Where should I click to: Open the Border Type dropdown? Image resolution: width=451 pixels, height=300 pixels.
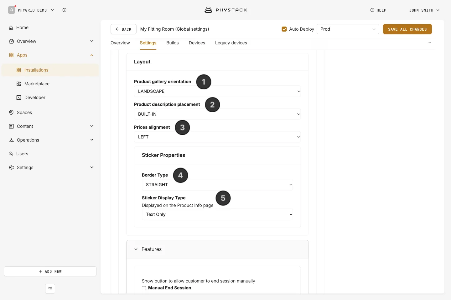point(217,185)
